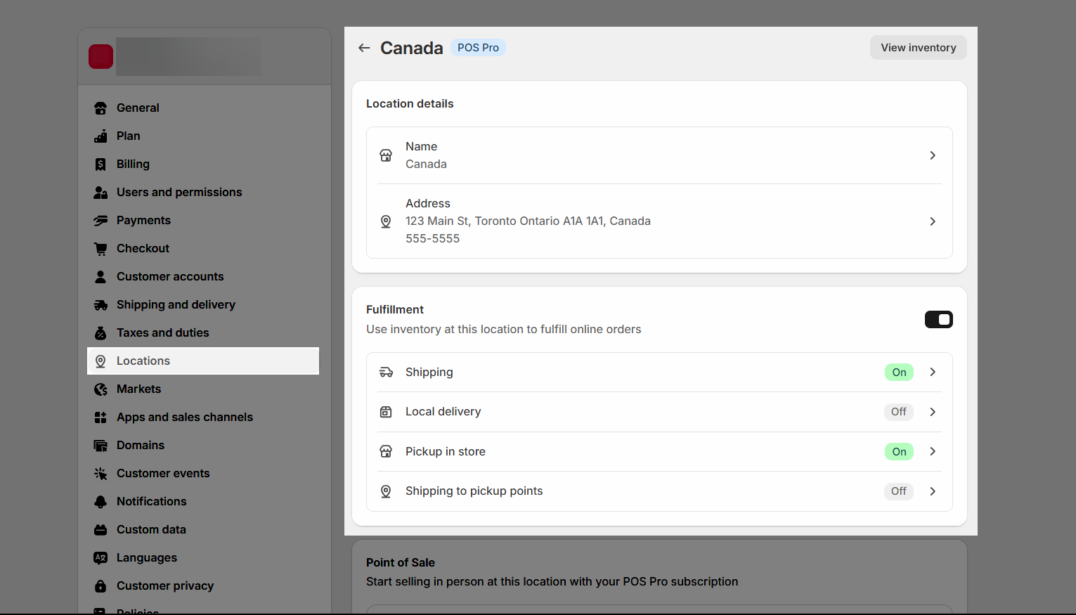Click the Pickup in store icon

[x=386, y=451]
